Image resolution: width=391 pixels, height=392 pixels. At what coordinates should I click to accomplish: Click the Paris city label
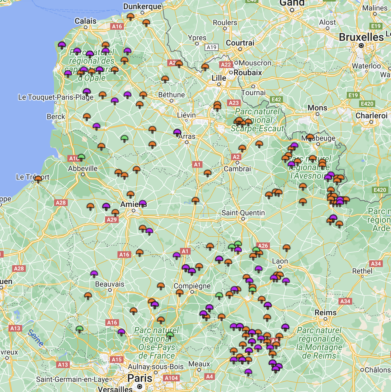[140, 378]
